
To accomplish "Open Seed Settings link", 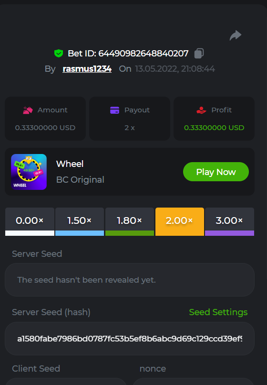I will (218, 312).
